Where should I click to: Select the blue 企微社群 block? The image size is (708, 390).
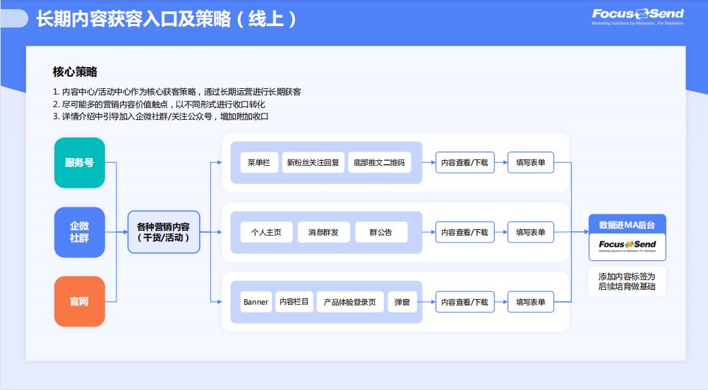click(x=79, y=232)
